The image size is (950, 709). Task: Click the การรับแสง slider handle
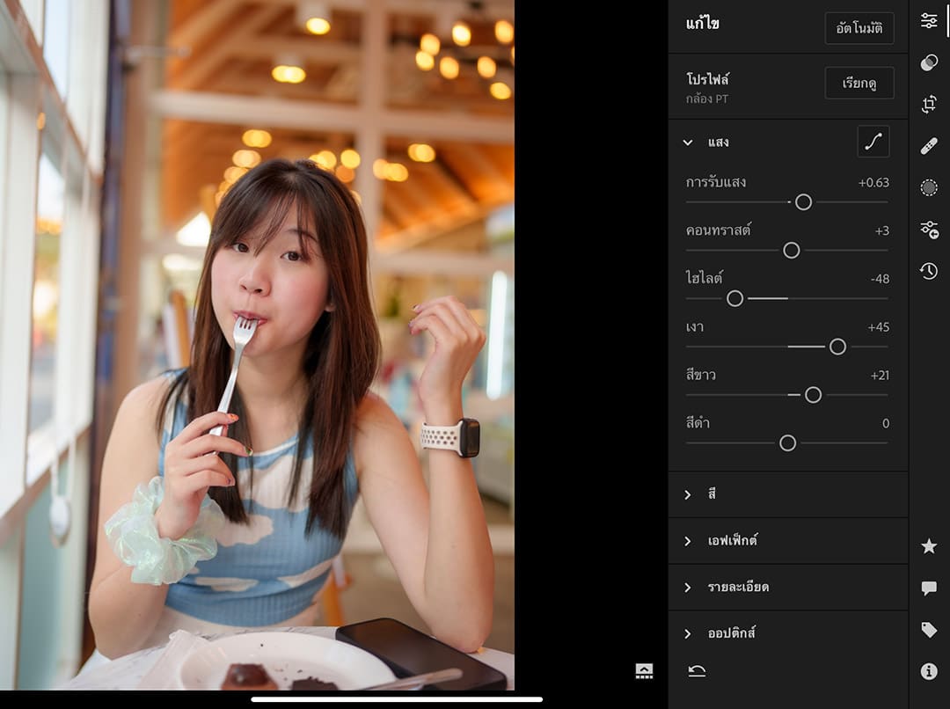click(x=803, y=201)
